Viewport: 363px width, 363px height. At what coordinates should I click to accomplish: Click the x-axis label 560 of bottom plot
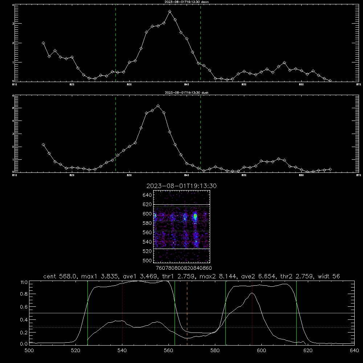(x=168, y=351)
